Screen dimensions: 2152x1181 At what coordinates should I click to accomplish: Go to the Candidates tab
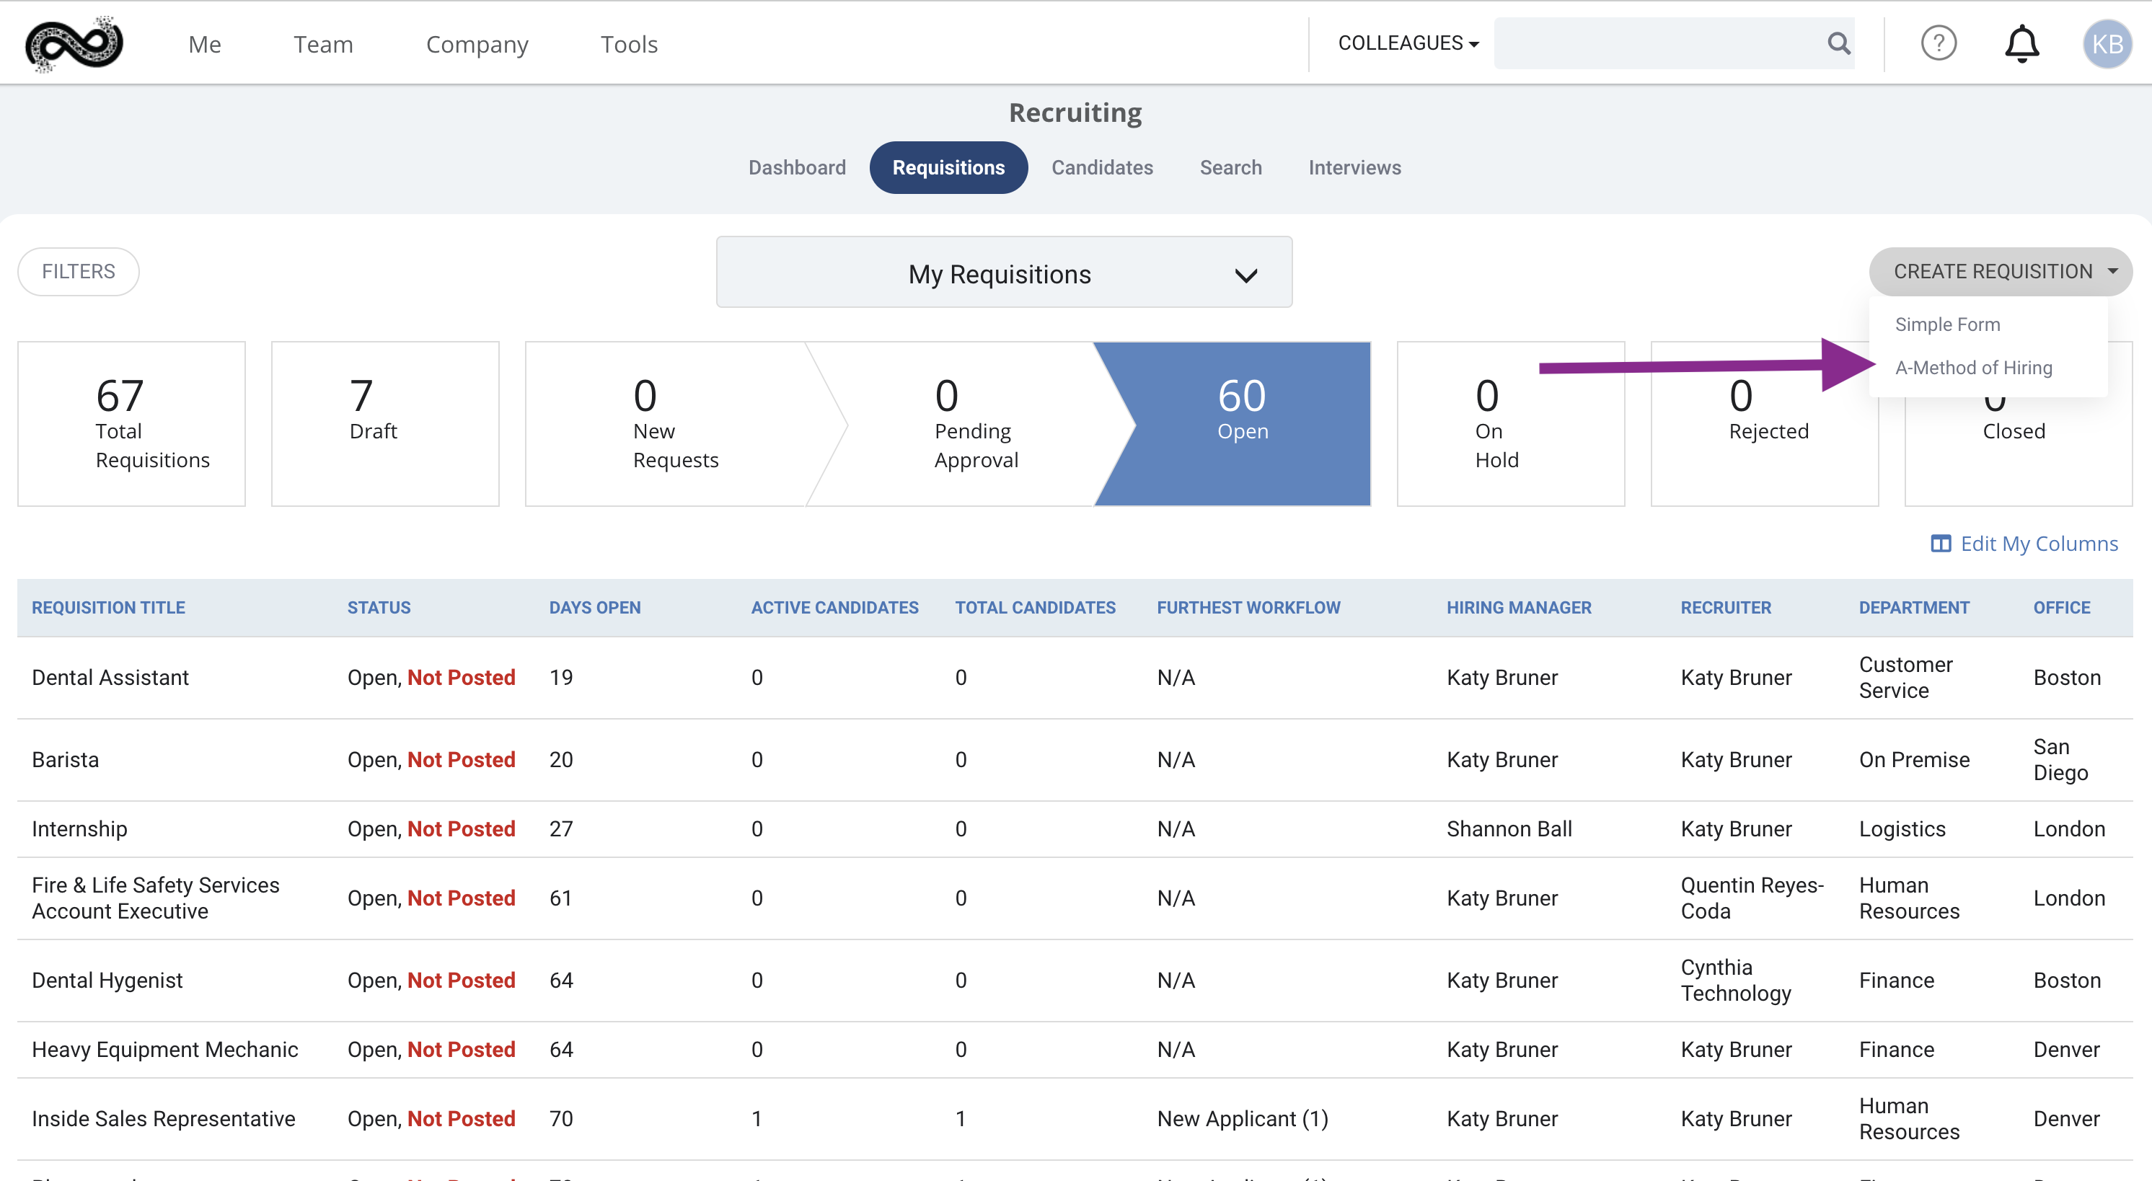tap(1102, 168)
